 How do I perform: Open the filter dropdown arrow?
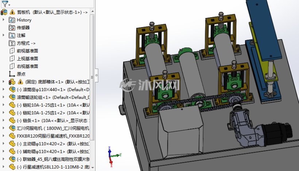9,5
